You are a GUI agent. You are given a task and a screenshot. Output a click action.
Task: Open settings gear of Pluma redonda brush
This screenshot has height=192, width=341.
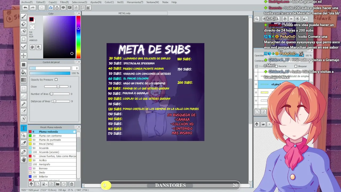click(x=74, y=132)
